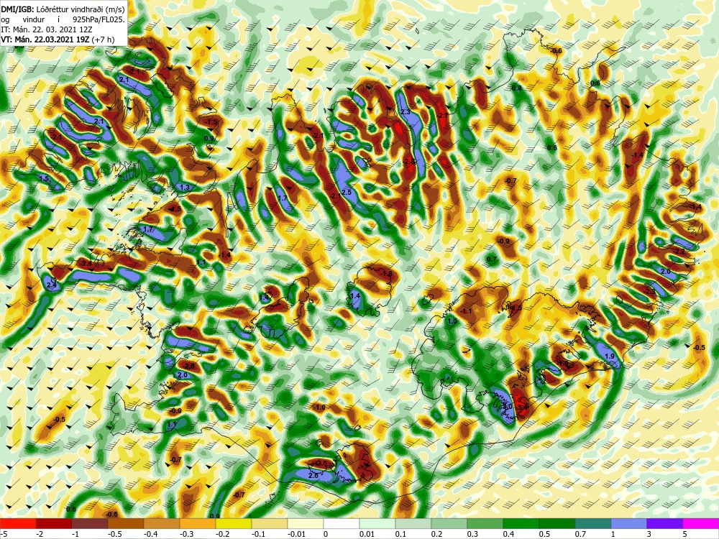Image resolution: width=719 pixels, height=539 pixels.
Task: Click the green legend swatch above 0.3
Action: tap(485, 523)
